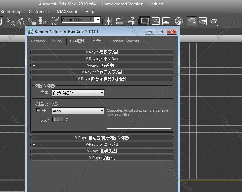Click the 大小 size value field

pyautogui.click(x=58, y=119)
